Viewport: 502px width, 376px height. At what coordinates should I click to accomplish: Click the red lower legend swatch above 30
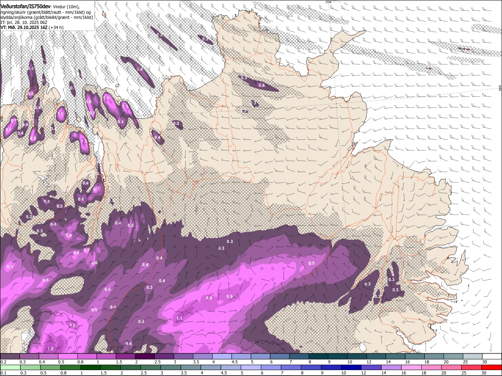pyautogui.click(x=492, y=368)
